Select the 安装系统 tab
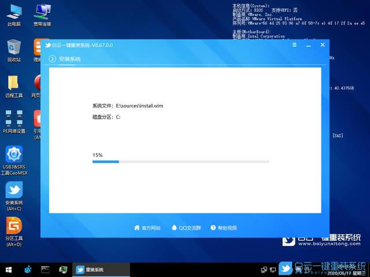This screenshot has width=370, height=277. click(69, 59)
